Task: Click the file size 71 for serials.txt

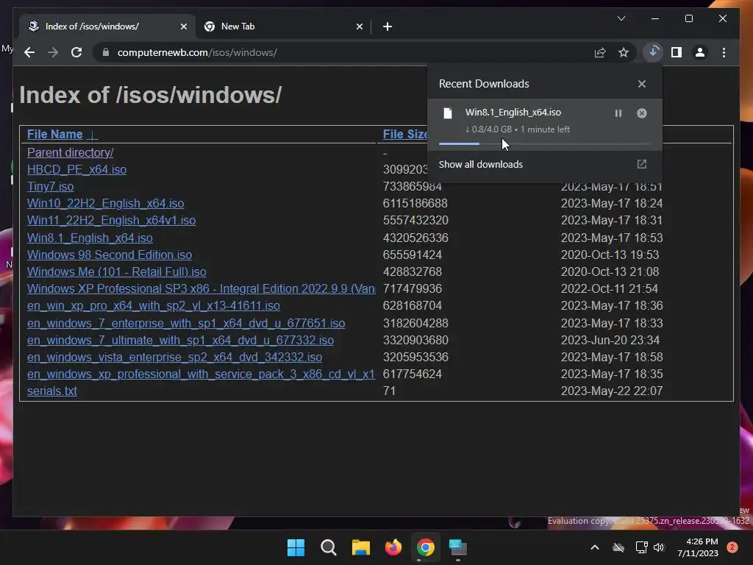Action: tap(389, 391)
